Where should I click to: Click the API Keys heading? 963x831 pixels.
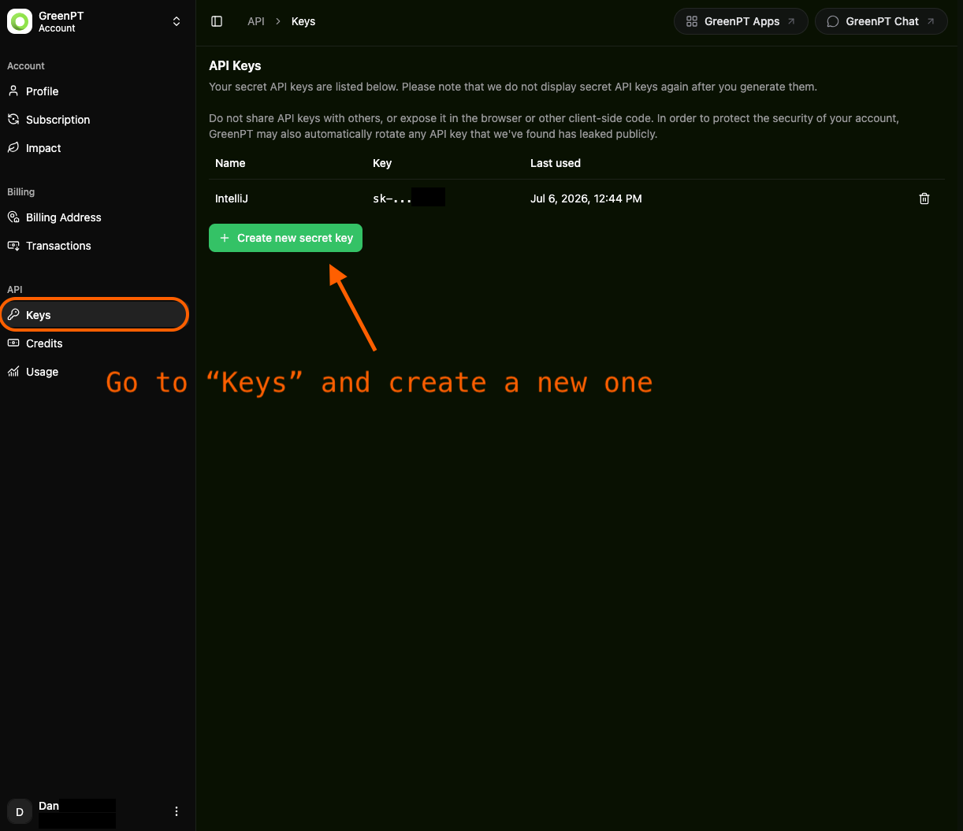[x=235, y=66]
